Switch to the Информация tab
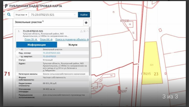Screen dimensions: 189x107 pos(37,44)
